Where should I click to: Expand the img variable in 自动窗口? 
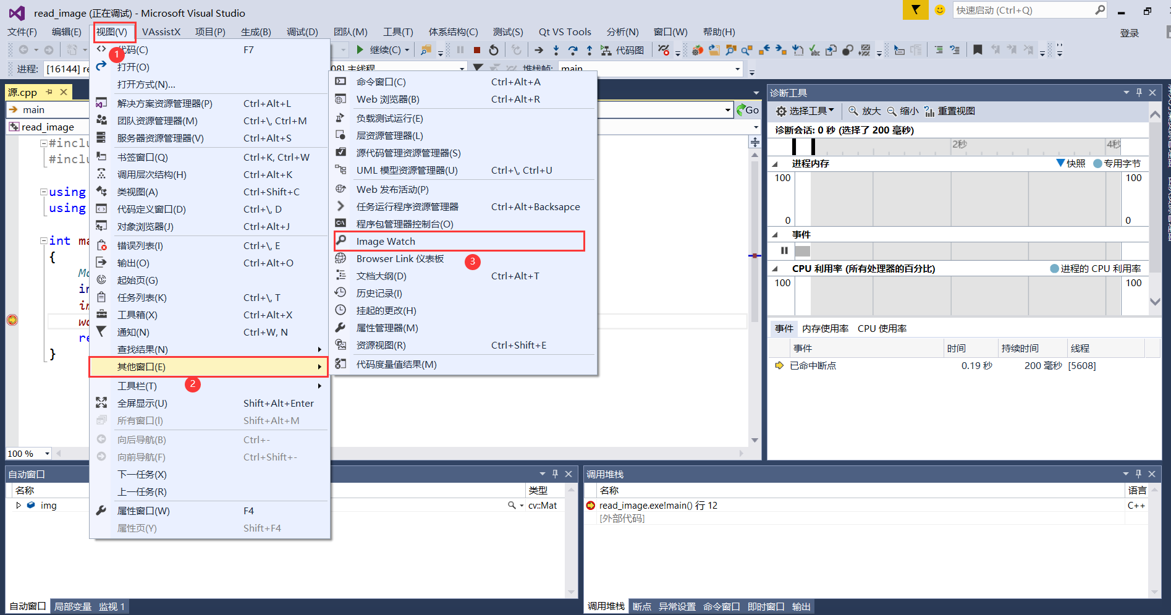tap(19, 505)
